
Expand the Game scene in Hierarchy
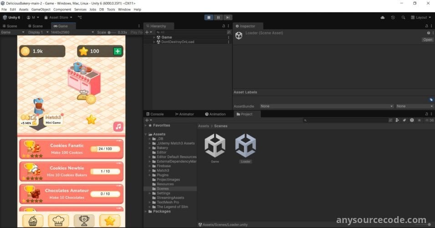[x=154, y=37]
